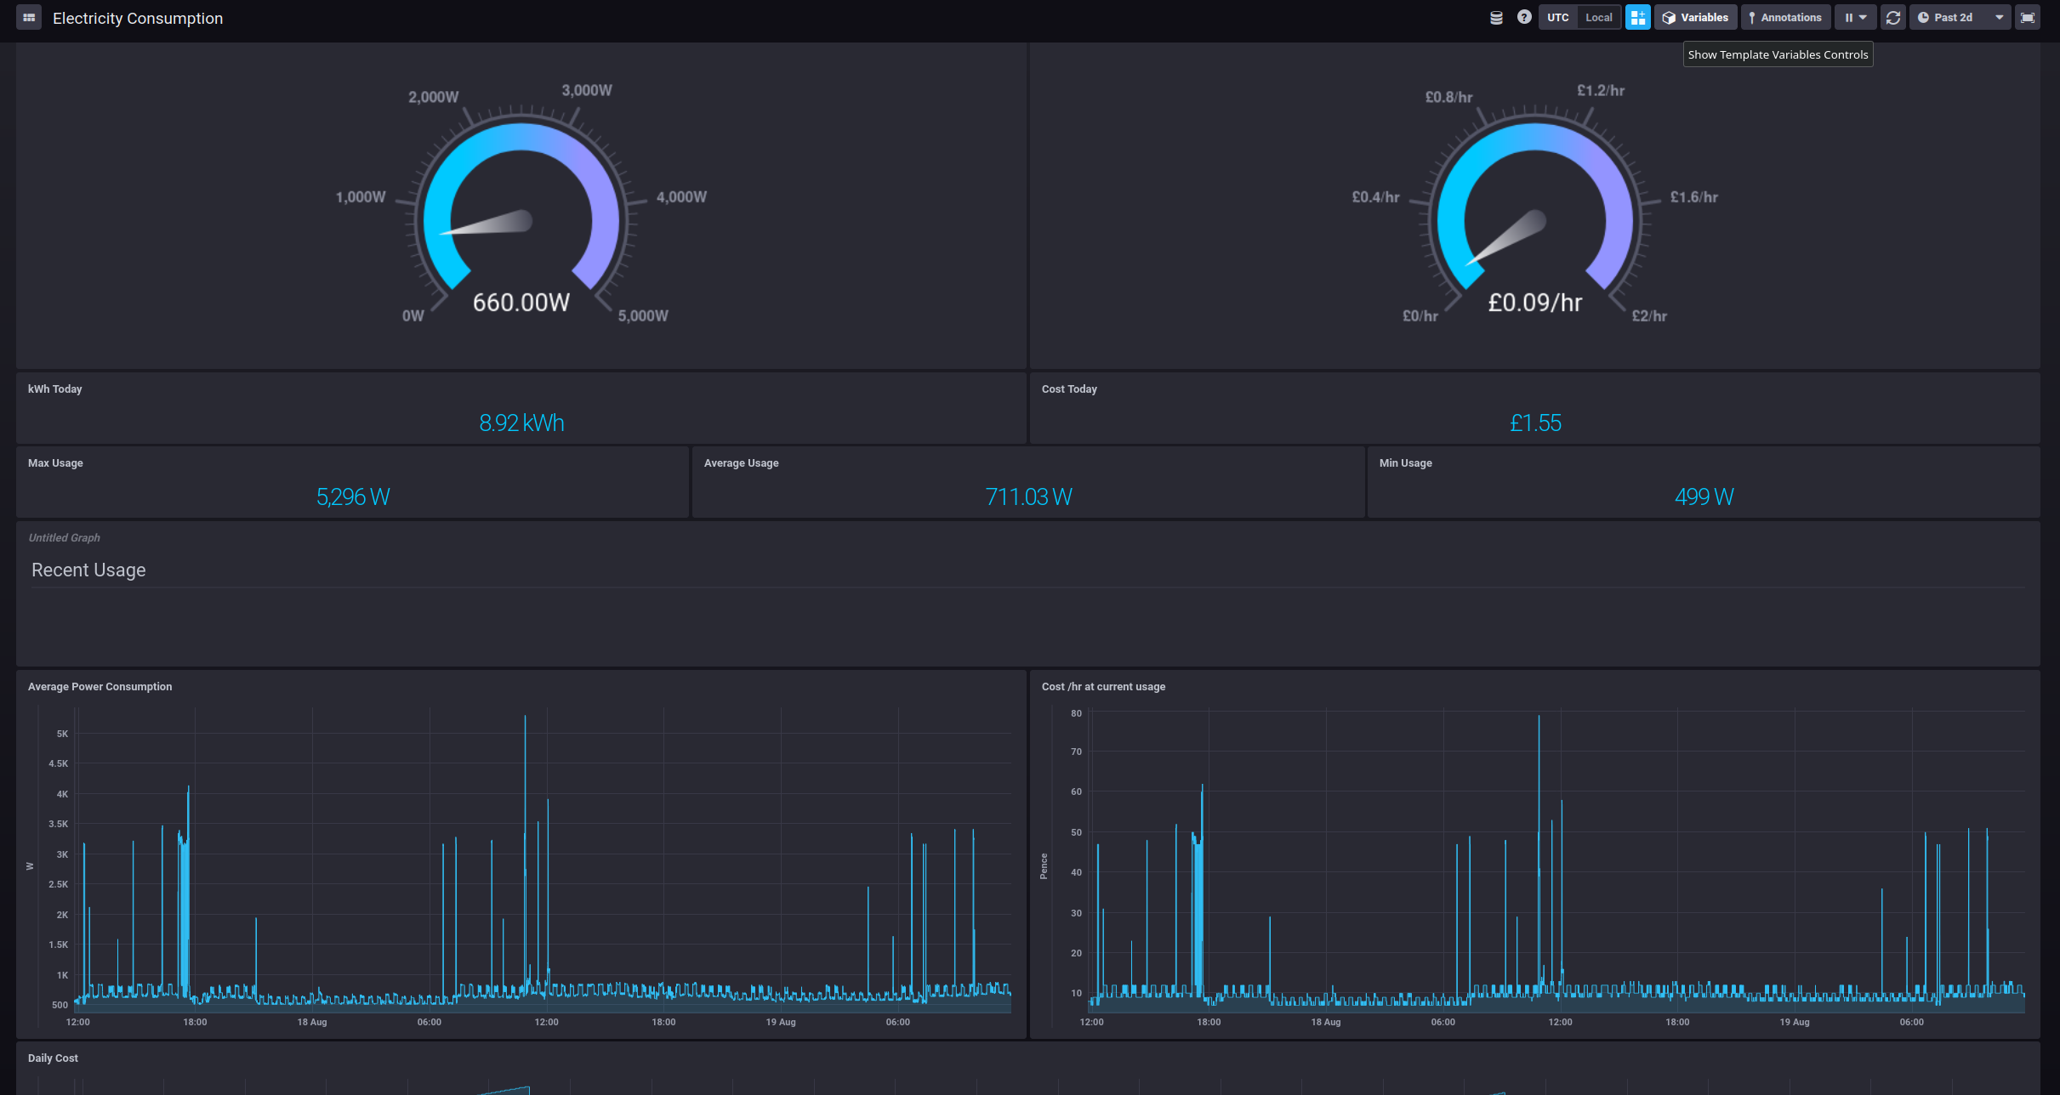The width and height of the screenshot is (2060, 1095).
Task: Click the 499 W minimum value
Action: tap(1704, 496)
